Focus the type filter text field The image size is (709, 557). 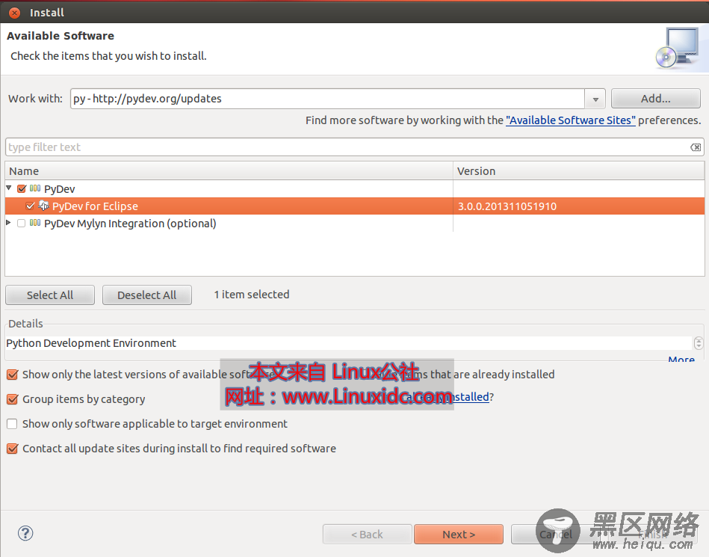[x=346, y=147]
